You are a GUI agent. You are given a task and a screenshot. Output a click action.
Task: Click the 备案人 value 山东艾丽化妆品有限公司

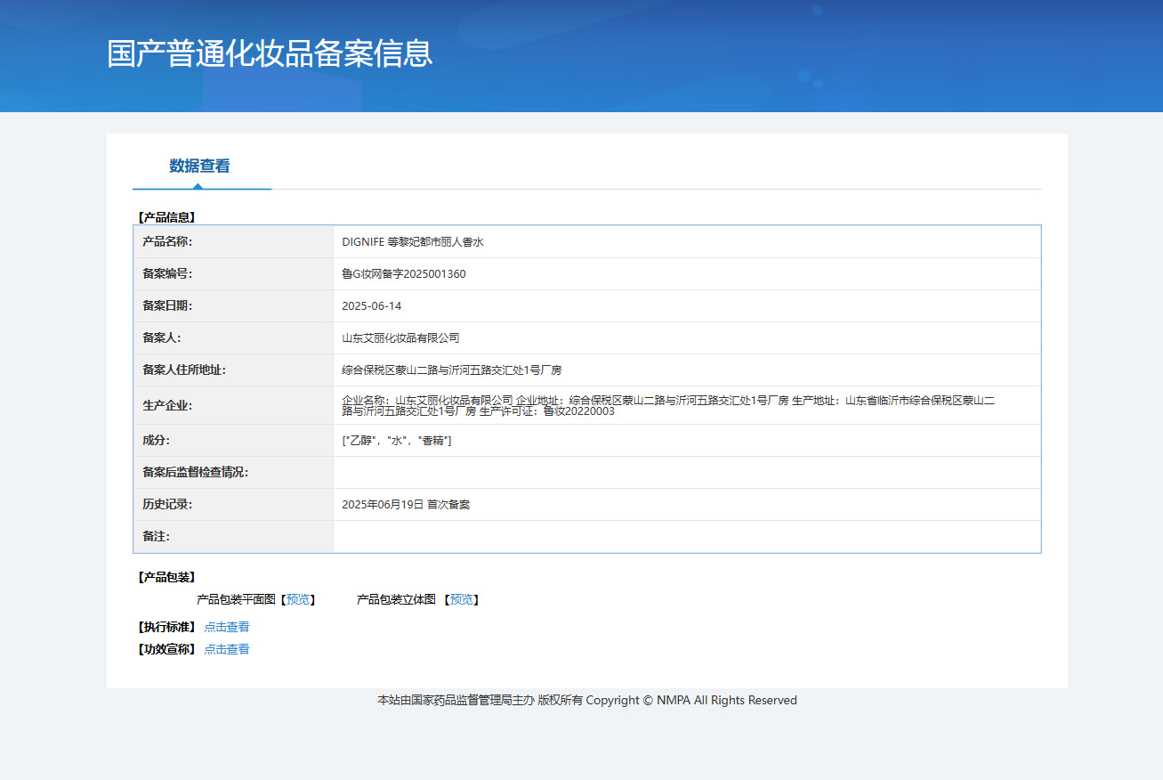(x=400, y=338)
